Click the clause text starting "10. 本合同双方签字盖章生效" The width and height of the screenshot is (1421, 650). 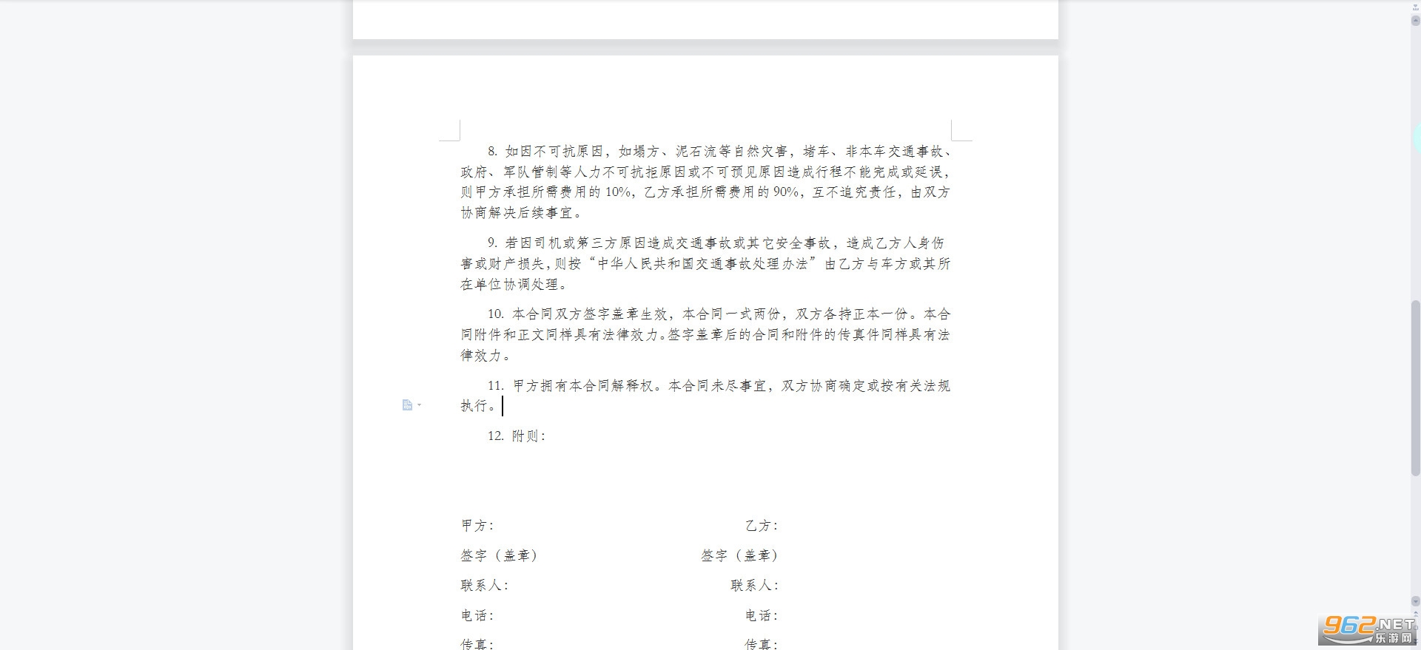[705, 334]
